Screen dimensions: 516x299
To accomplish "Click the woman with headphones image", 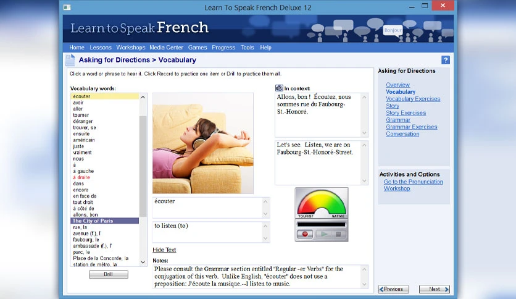I will point(203,143).
